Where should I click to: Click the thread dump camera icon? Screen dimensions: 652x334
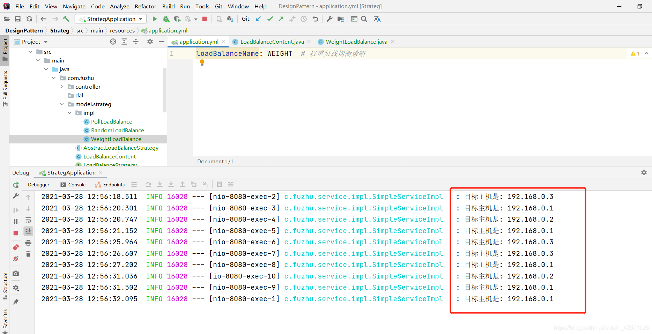16,273
